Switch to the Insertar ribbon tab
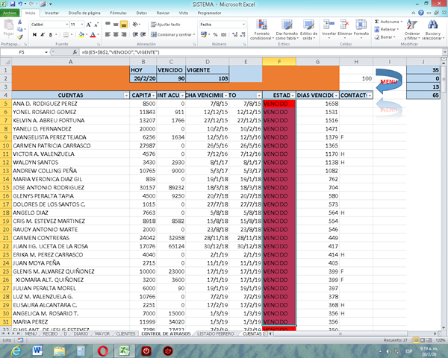The width and height of the screenshot is (448, 358). point(52,13)
